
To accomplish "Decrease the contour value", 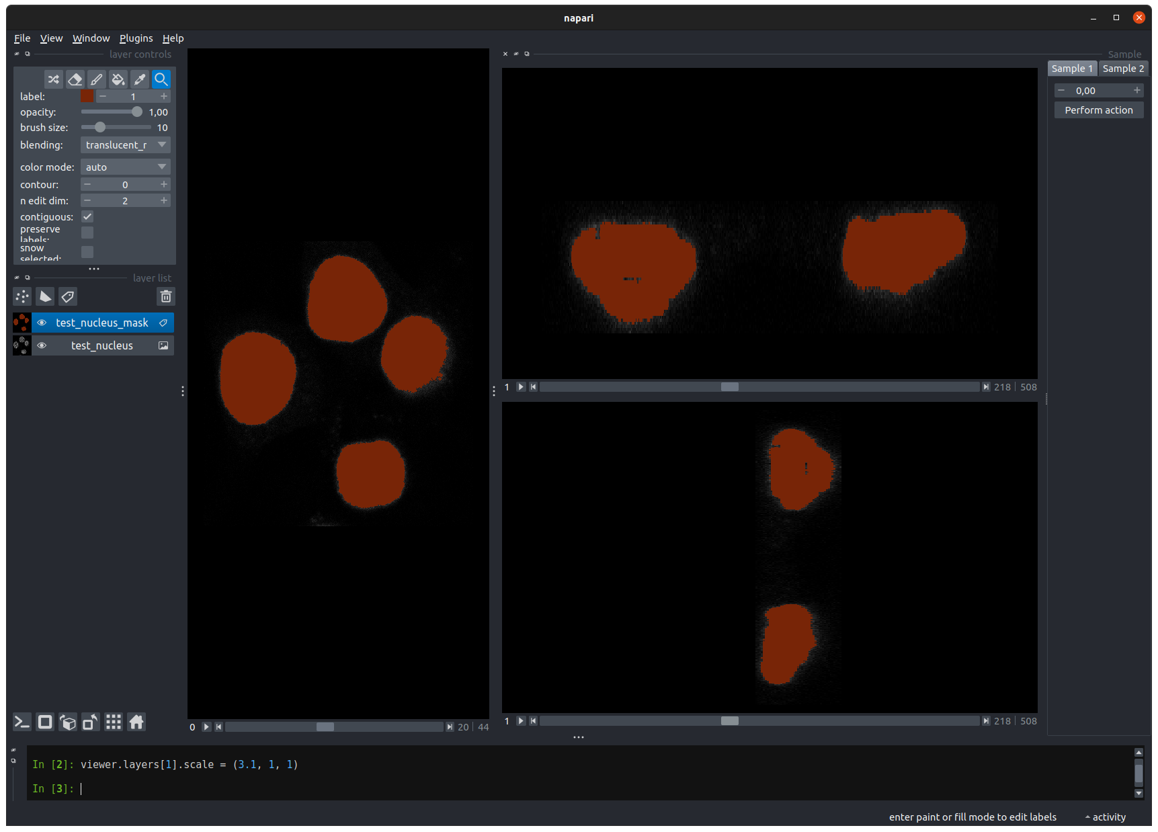I will coord(87,184).
